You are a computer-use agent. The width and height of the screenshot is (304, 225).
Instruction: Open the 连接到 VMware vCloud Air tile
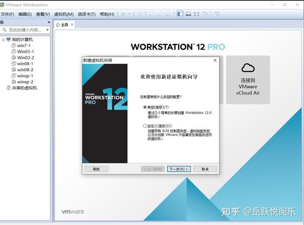[248, 80]
